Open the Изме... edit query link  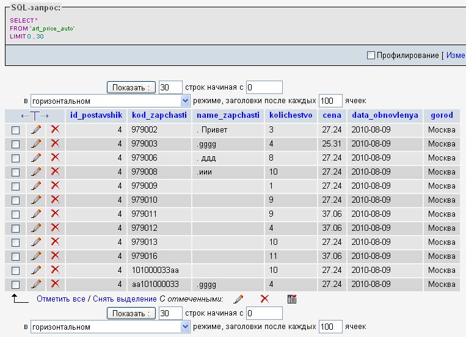pyautogui.click(x=456, y=56)
